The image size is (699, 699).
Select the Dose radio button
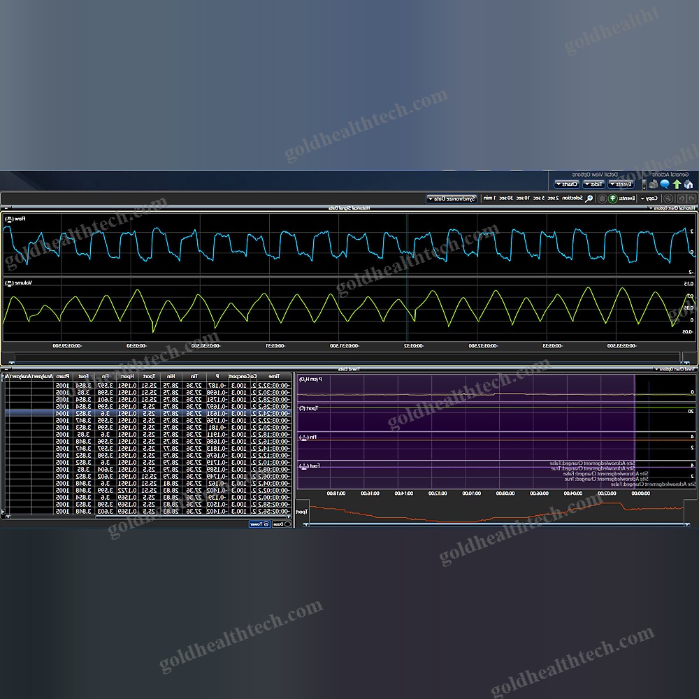[x=287, y=524]
